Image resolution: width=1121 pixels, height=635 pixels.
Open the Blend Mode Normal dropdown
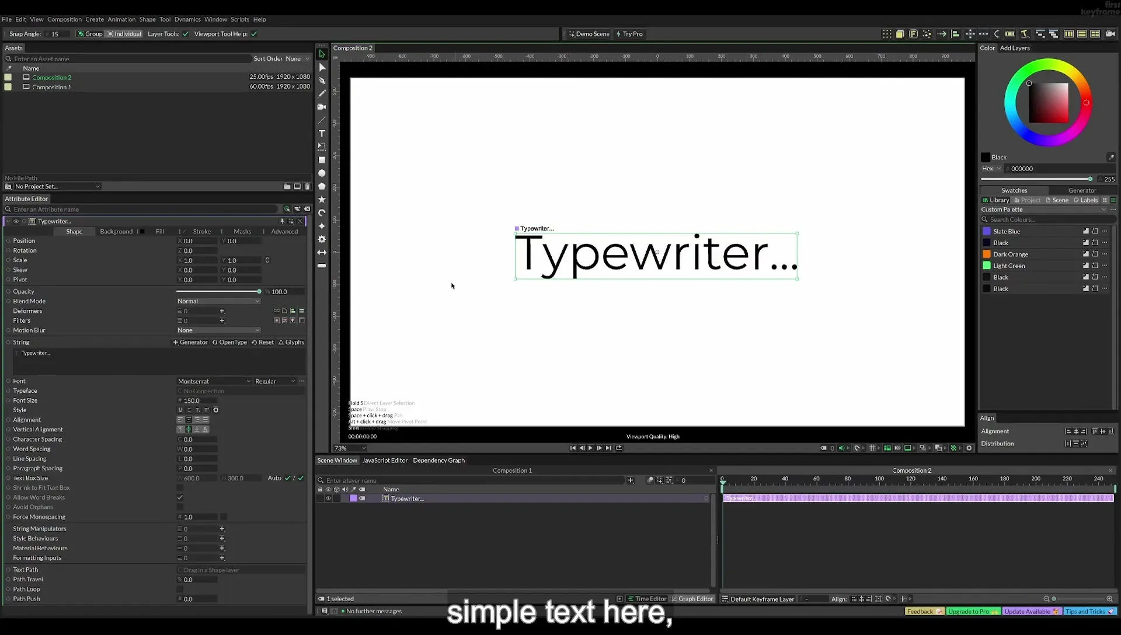218,301
